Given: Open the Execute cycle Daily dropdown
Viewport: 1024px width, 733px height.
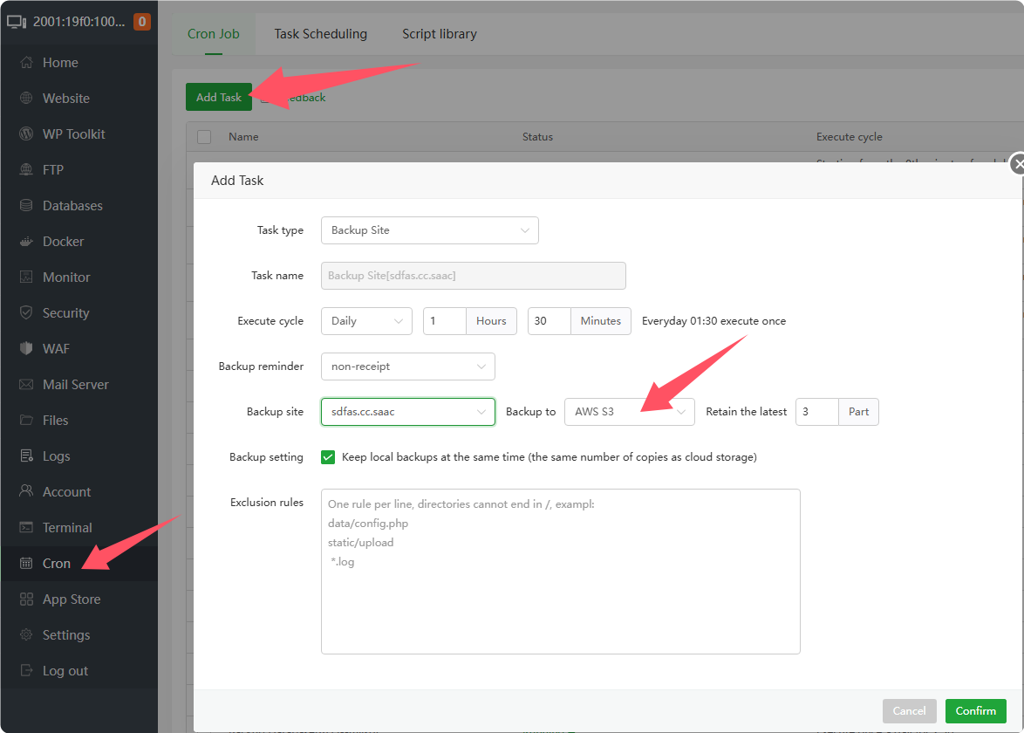Looking at the screenshot, I should pos(366,321).
